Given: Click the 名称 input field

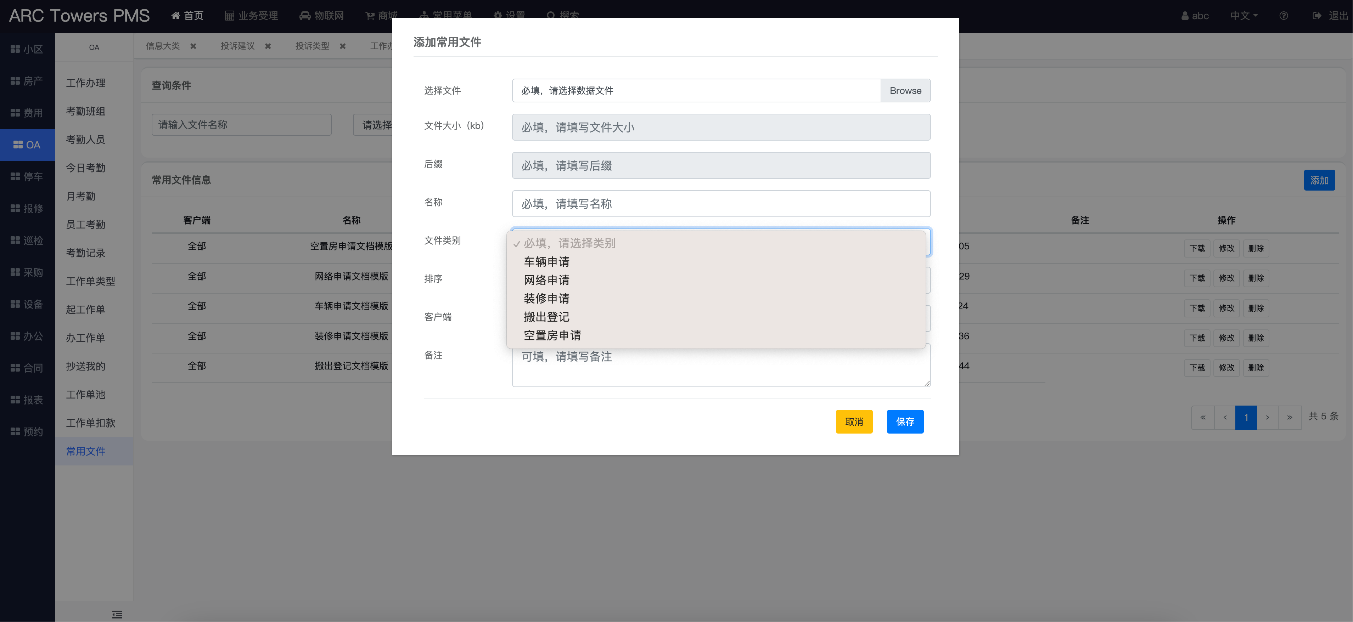Looking at the screenshot, I should point(721,204).
